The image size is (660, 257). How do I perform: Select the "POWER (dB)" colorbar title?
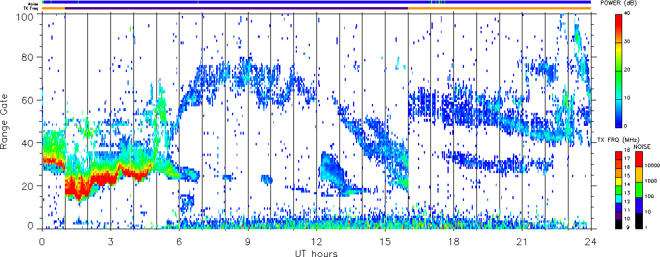pyautogui.click(x=619, y=2)
